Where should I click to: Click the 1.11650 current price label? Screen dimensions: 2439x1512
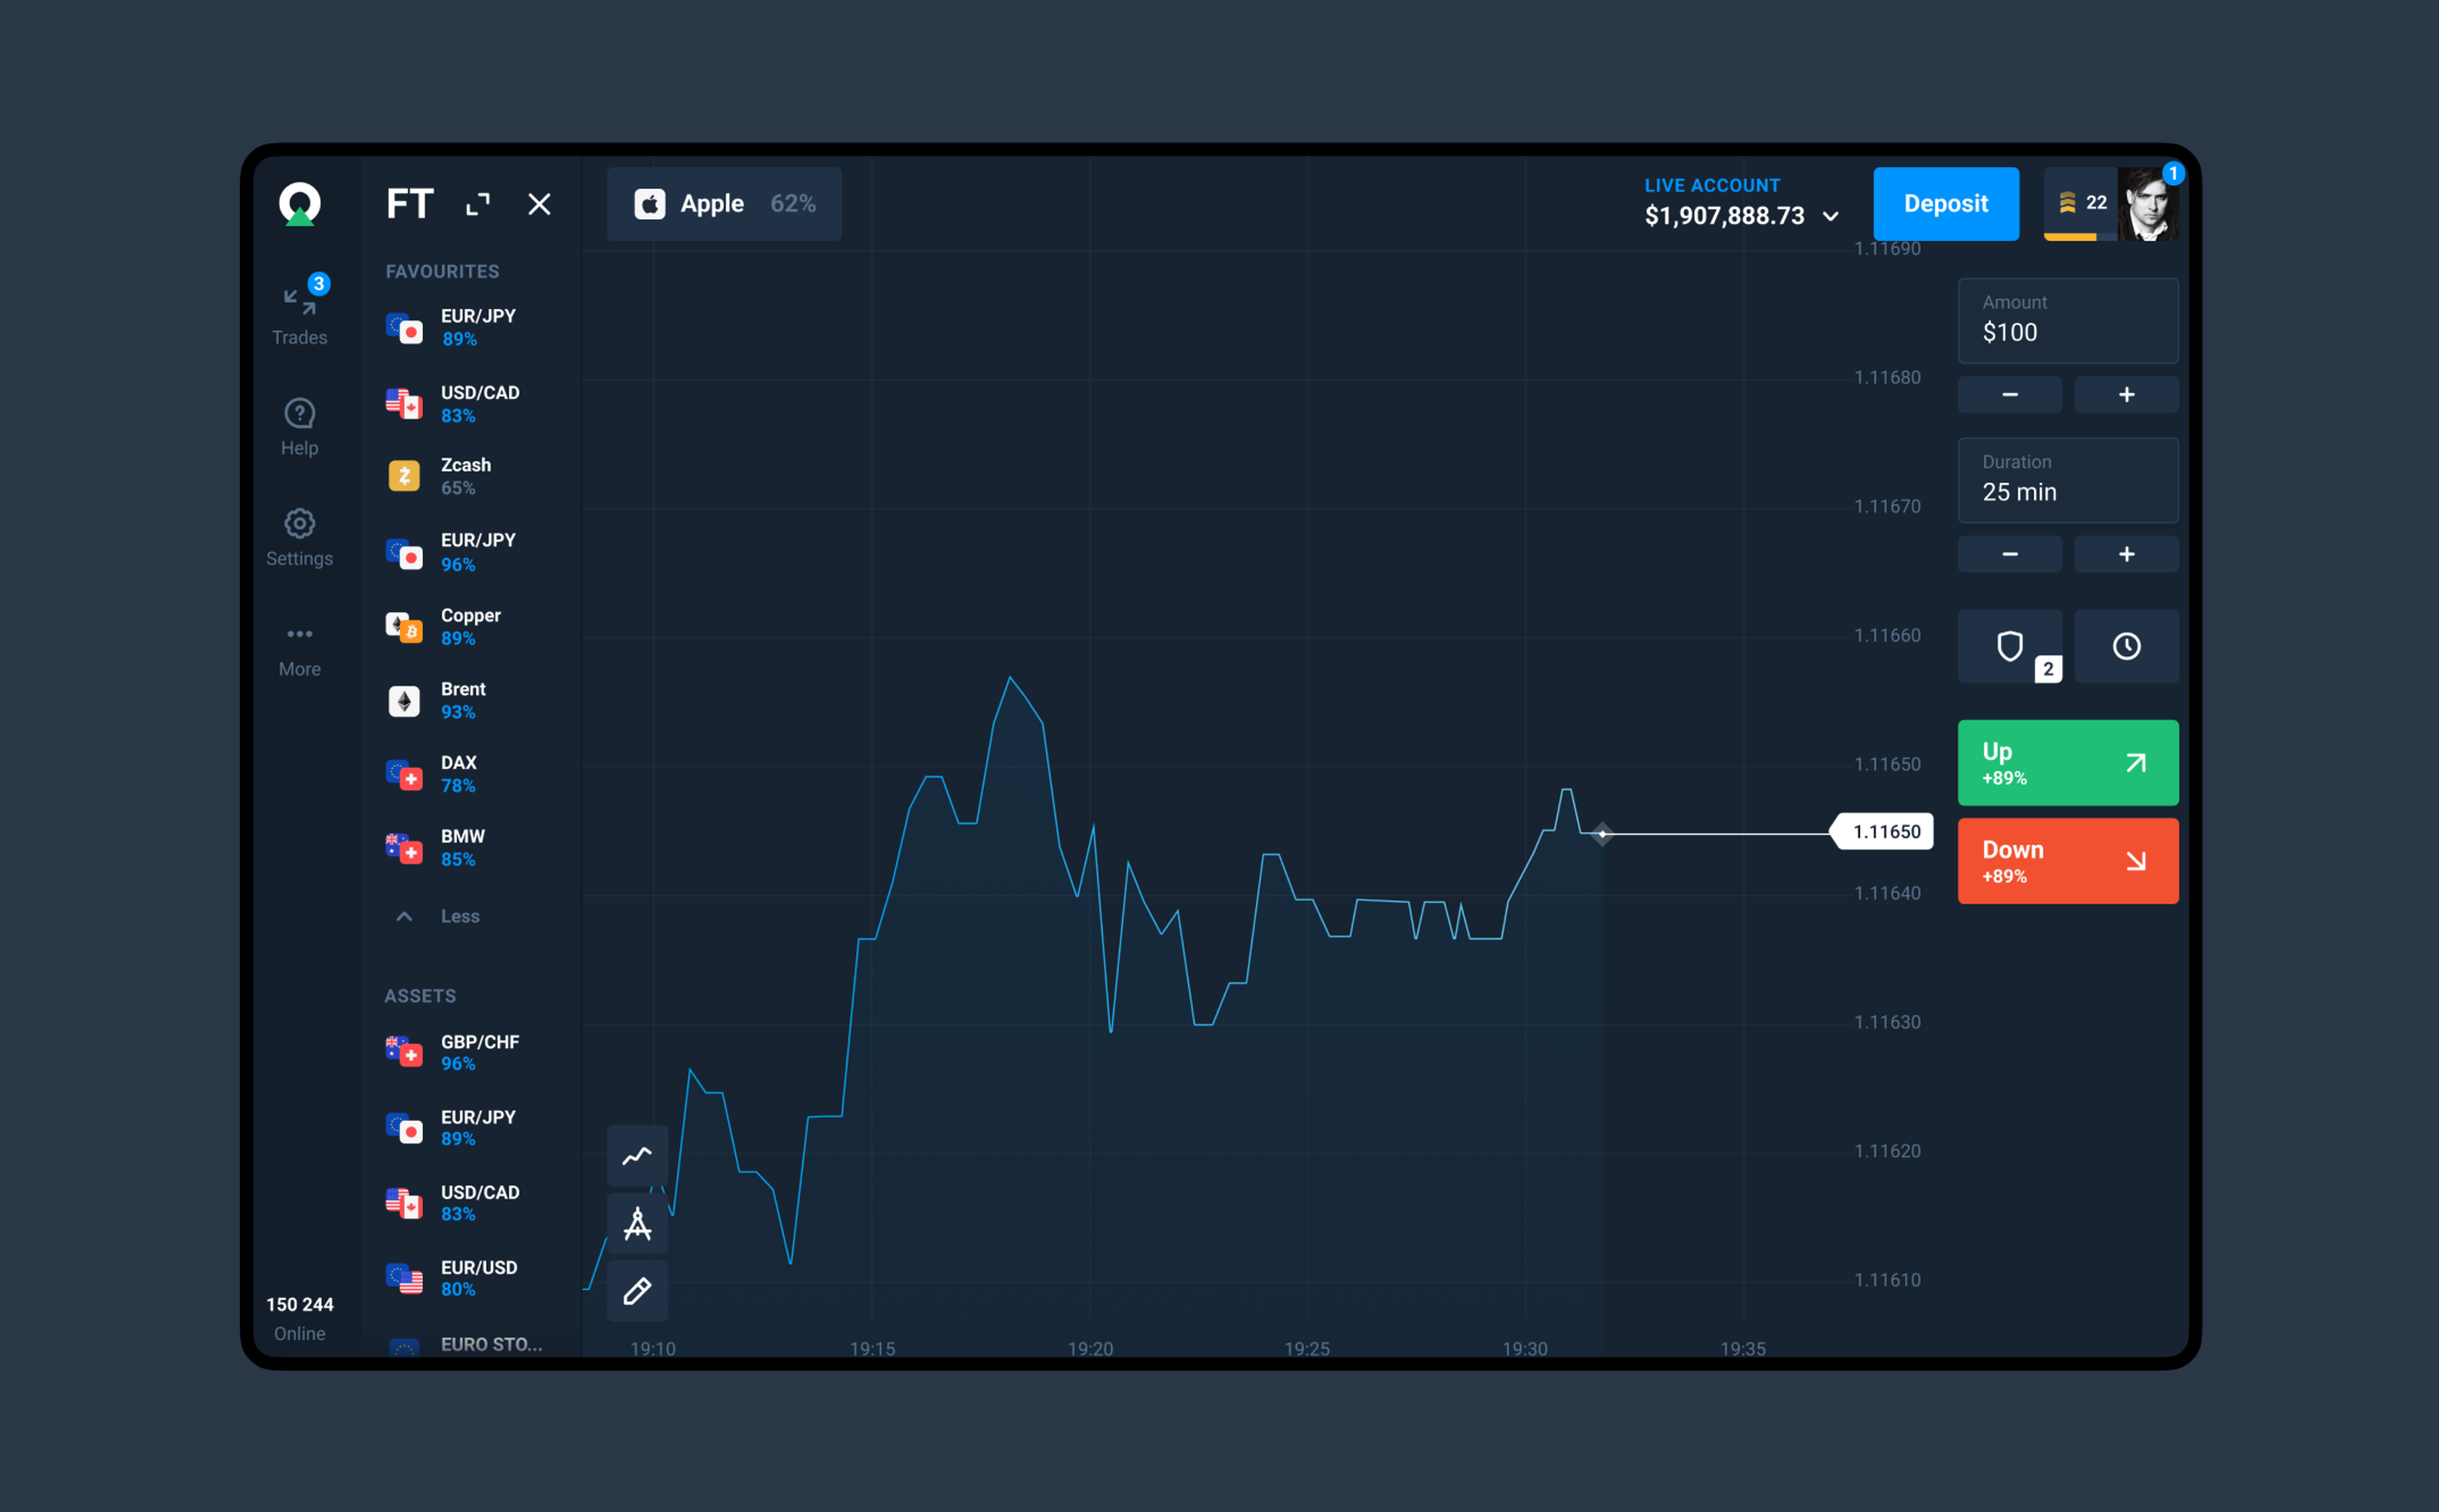coord(1881,832)
